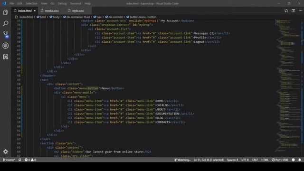Screen dimensions: 304x171
Task: Click the VS Code logo in title bar
Action: pos(4,3)
